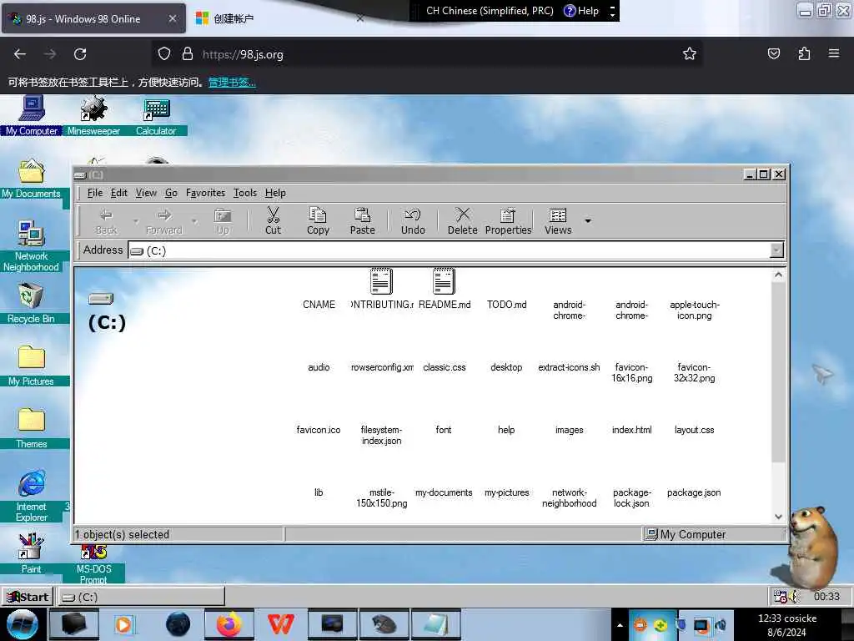Open the Firefox extensions puzzle icon
The image size is (854, 641).
(804, 53)
